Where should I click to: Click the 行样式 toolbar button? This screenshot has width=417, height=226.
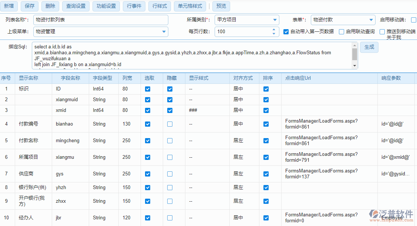coord(159,6)
